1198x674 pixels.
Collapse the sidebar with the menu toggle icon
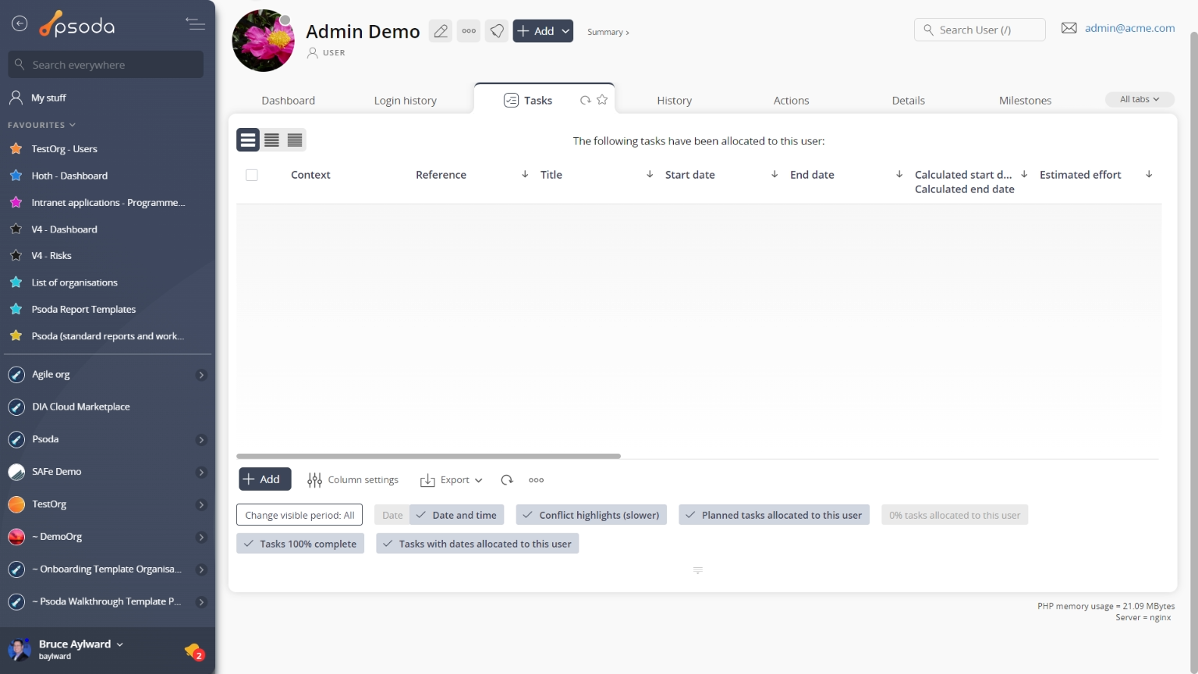196,24
